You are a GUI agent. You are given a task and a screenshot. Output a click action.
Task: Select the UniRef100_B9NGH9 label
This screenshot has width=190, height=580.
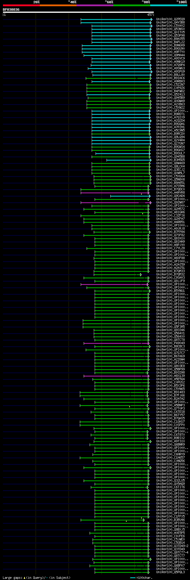(170, 45)
